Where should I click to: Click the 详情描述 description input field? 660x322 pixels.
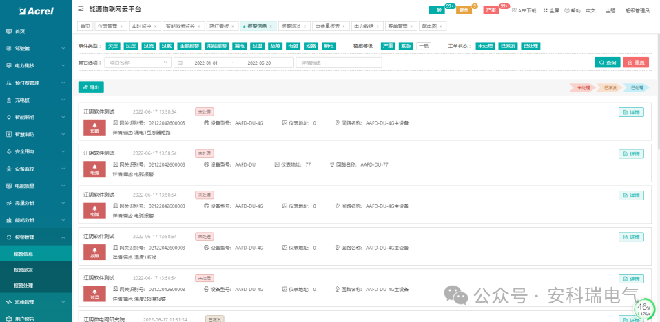pyautogui.click(x=339, y=63)
